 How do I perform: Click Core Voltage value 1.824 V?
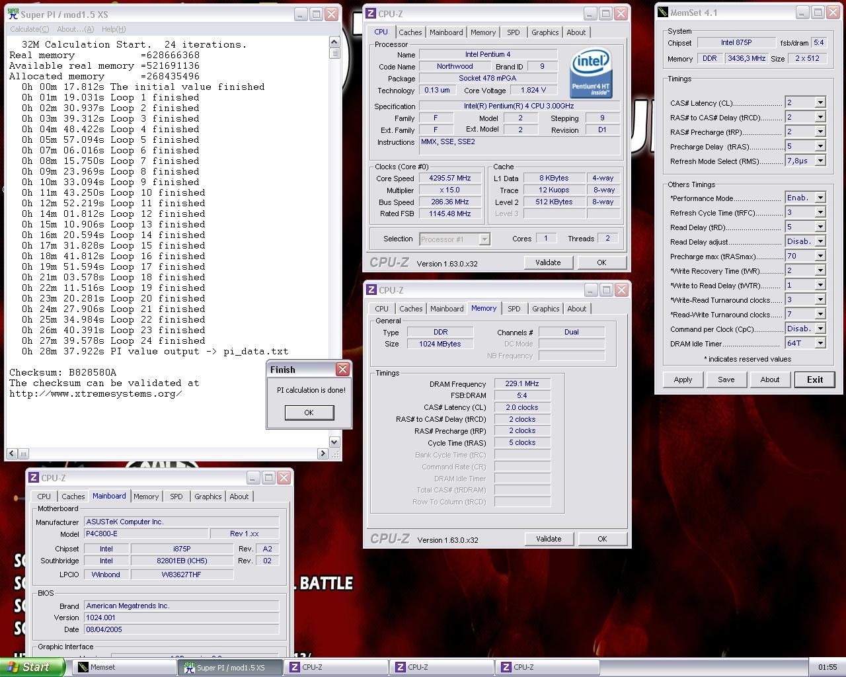(x=533, y=90)
